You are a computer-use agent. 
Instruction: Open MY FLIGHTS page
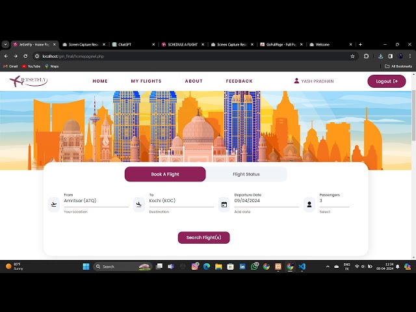[x=146, y=81]
